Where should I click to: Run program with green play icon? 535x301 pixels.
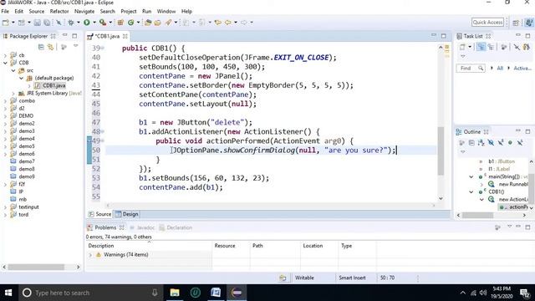click(x=87, y=23)
